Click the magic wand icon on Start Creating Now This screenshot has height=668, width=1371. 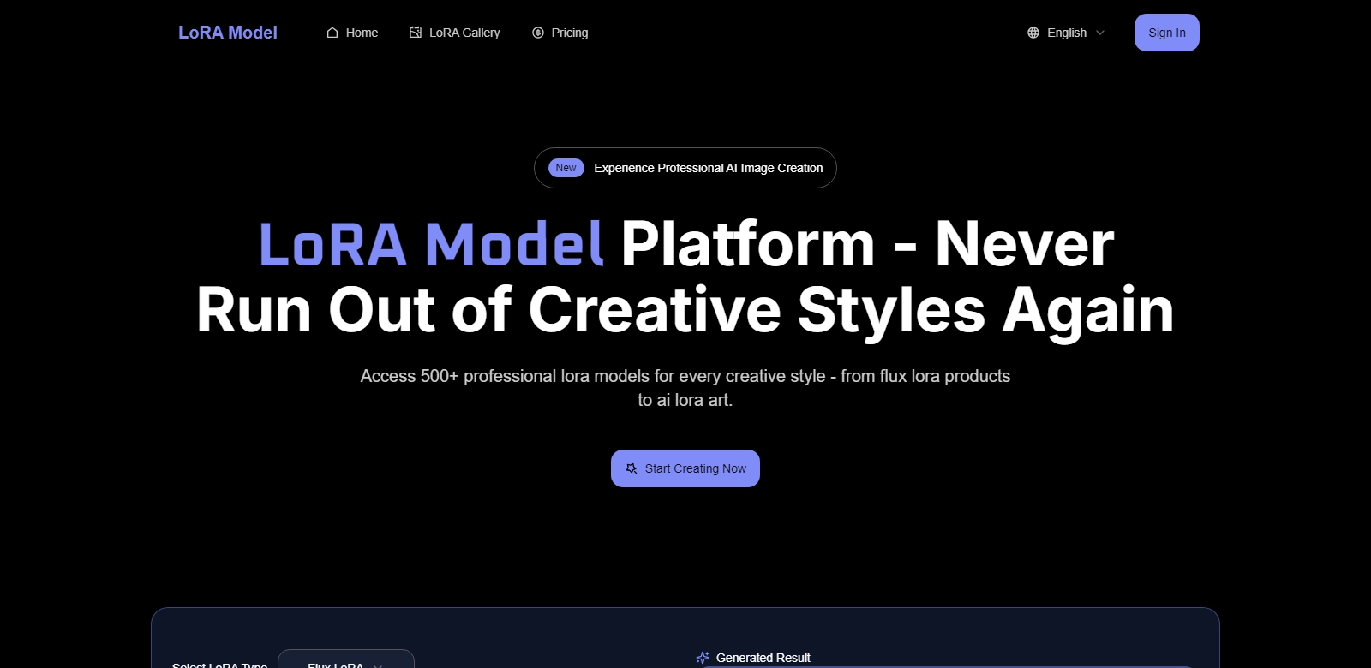tap(632, 468)
